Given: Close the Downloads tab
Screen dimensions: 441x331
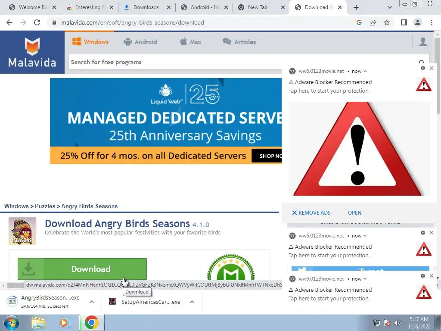Looking at the screenshot, I should (169, 7).
